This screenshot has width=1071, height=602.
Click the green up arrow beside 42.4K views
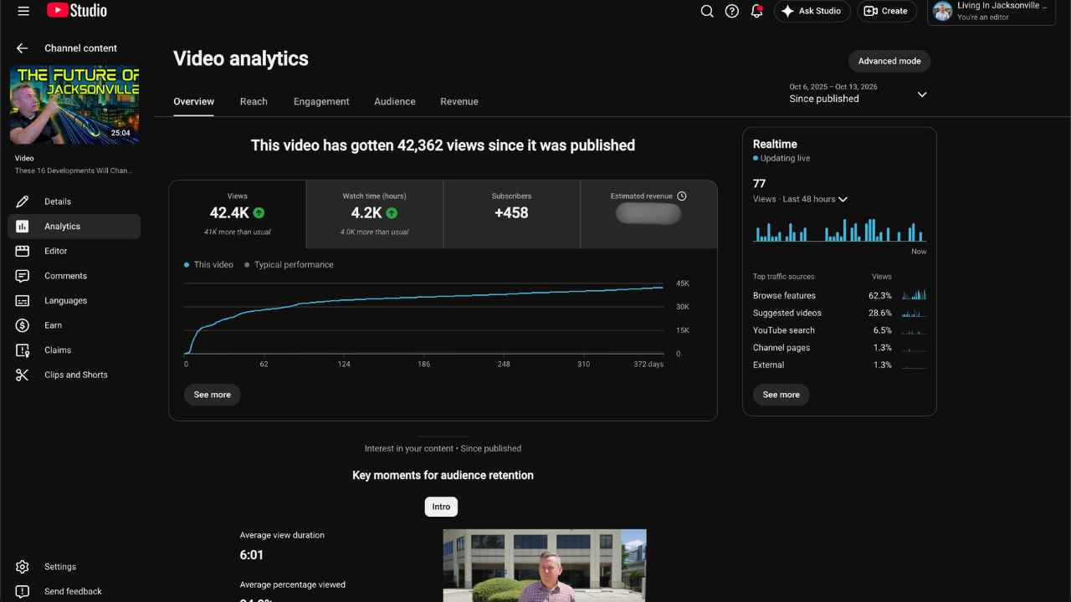[259, 213]
